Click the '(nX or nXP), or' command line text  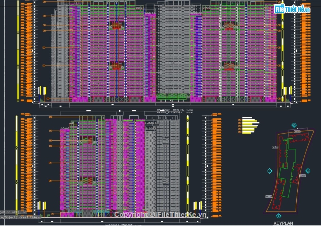[13, 212]
